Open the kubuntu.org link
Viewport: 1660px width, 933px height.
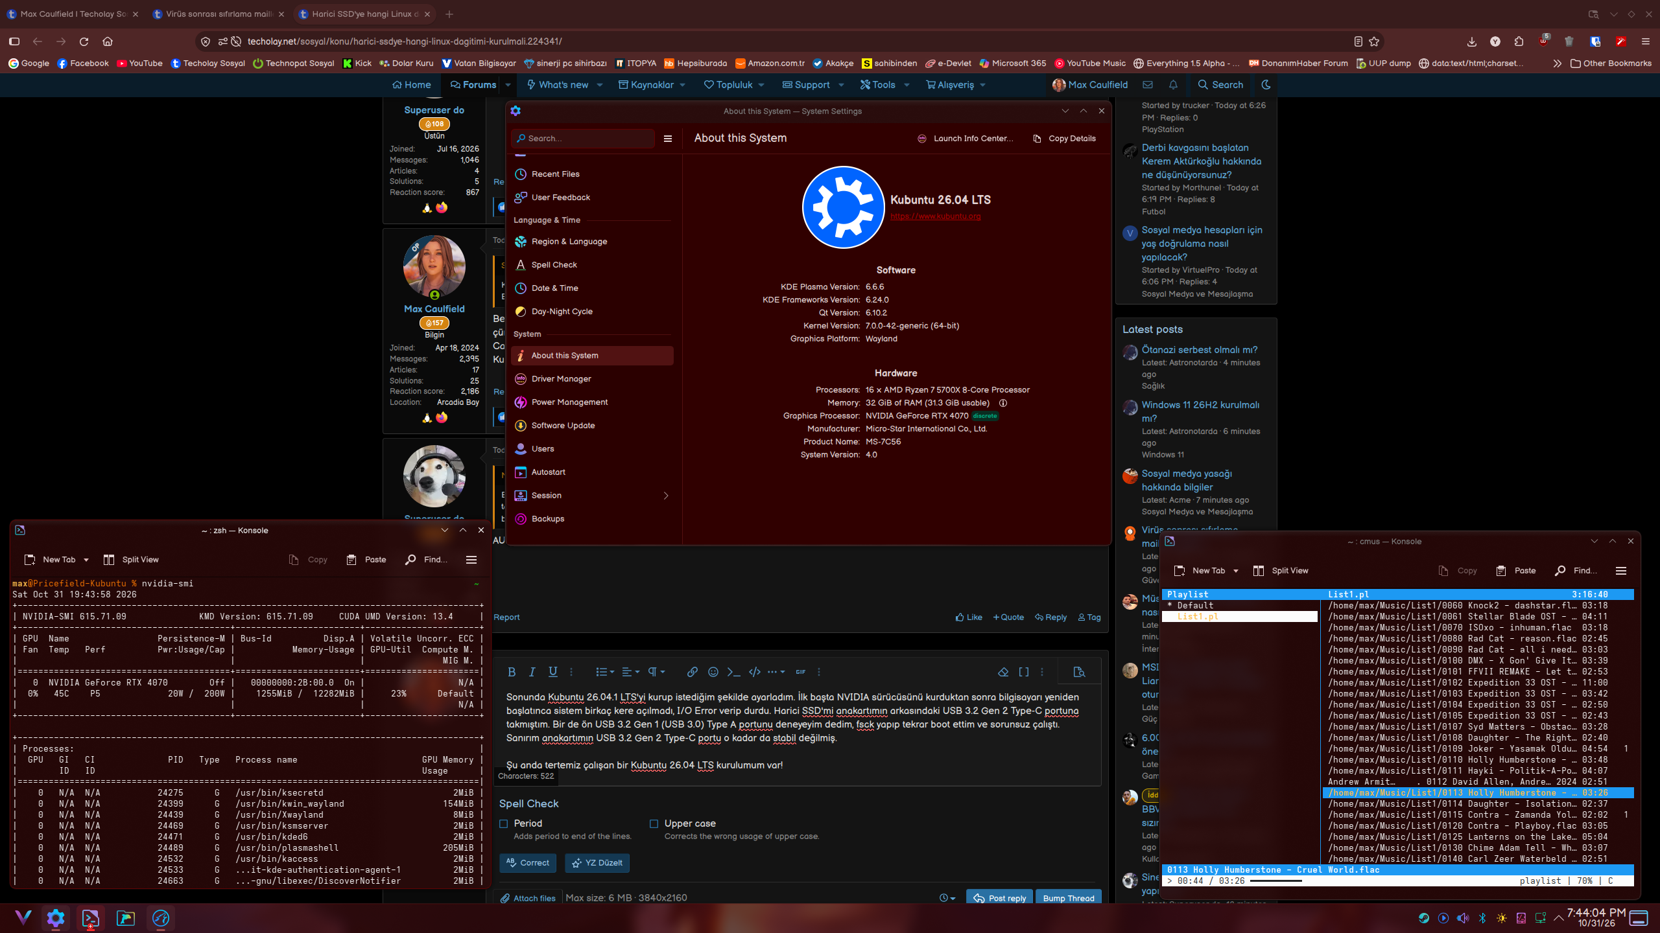tap(935, 216)
